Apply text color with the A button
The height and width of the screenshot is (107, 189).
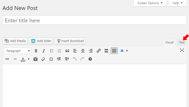coord(23,59)
